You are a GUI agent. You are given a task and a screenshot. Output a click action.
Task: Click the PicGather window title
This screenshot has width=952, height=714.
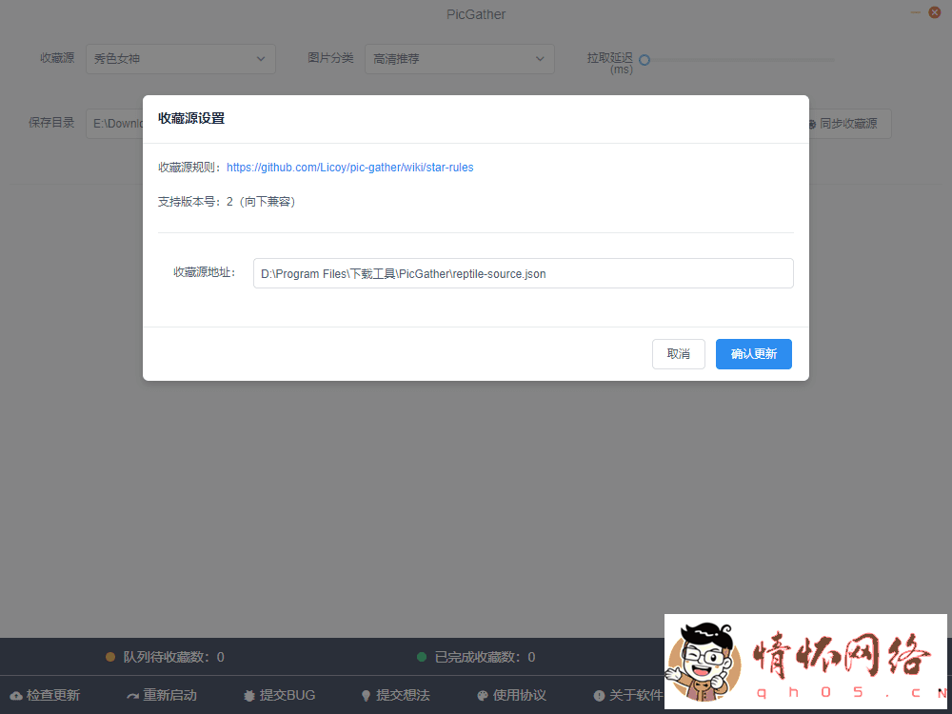[x=476, y=14]
